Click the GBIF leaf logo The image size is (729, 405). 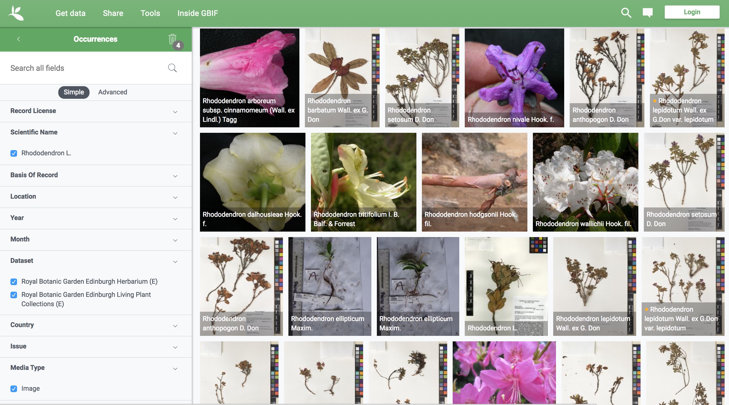tap(16, 13)
